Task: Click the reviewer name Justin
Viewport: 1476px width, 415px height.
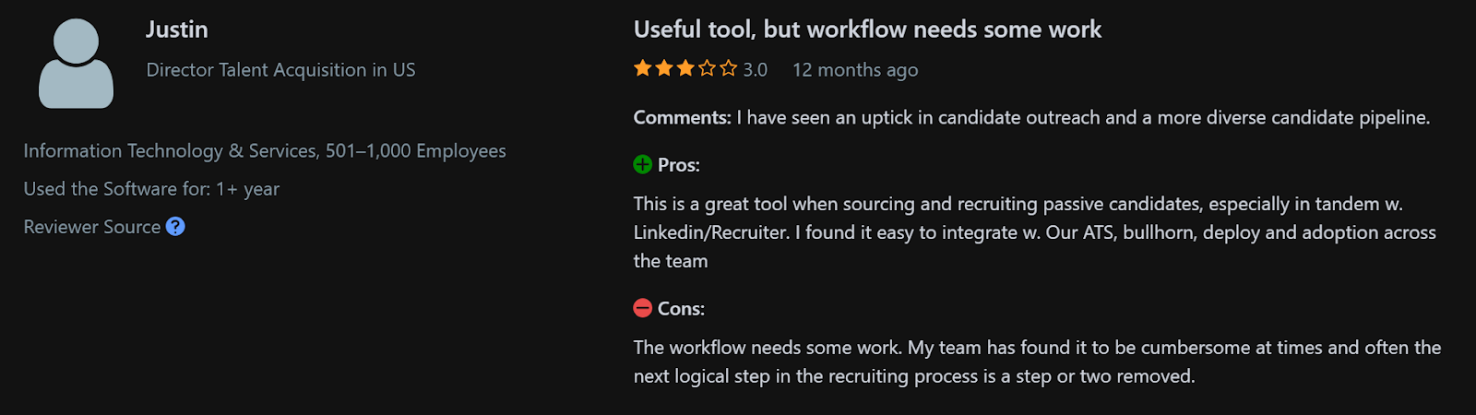Action: (x=177, y=30)
